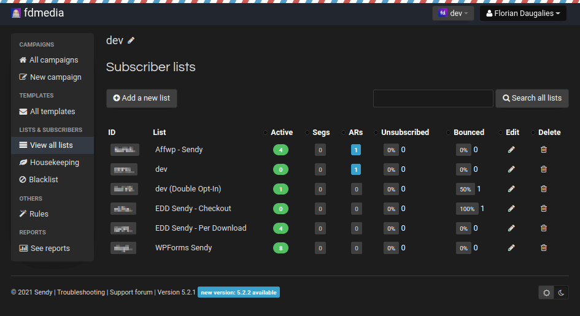Image resolution: width=580 pixels, height=316 pixels.
Task: Click Add a new list button
Action: [142, 98]
